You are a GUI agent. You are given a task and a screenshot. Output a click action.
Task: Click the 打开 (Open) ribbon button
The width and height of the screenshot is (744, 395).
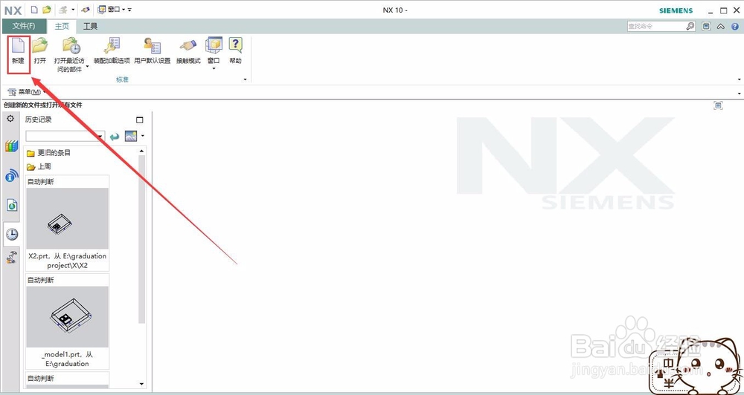[x=40, y=51]
